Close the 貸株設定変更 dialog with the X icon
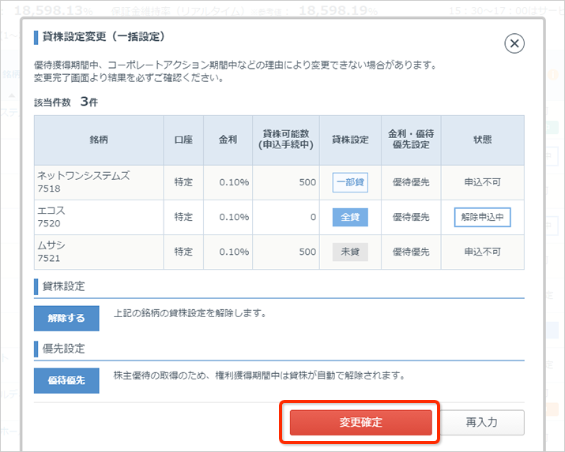The image size is (565, 452). [514, 43]
